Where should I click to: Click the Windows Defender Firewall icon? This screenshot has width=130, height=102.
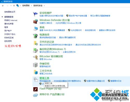(35, 21)
